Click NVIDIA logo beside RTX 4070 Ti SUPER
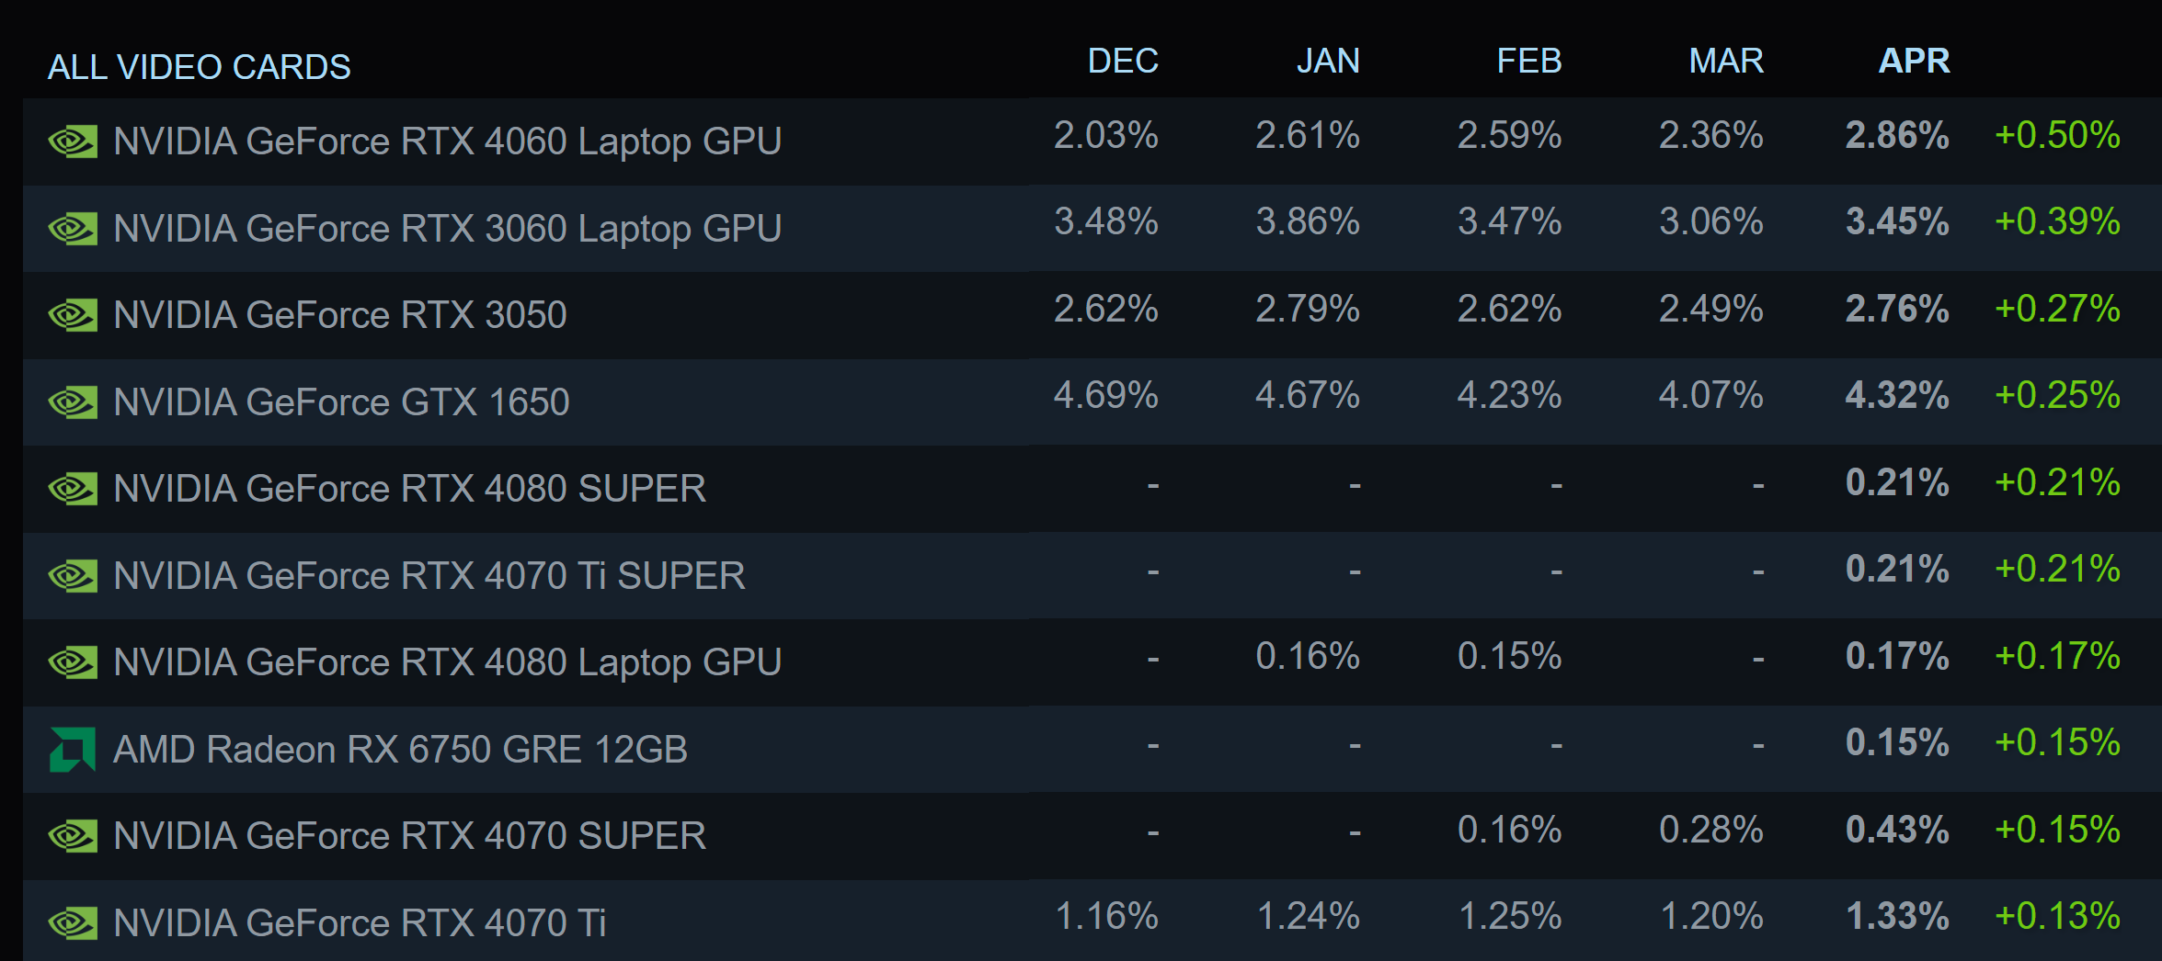The height and width of the screenshot is (961, 2162). (73, 576)
